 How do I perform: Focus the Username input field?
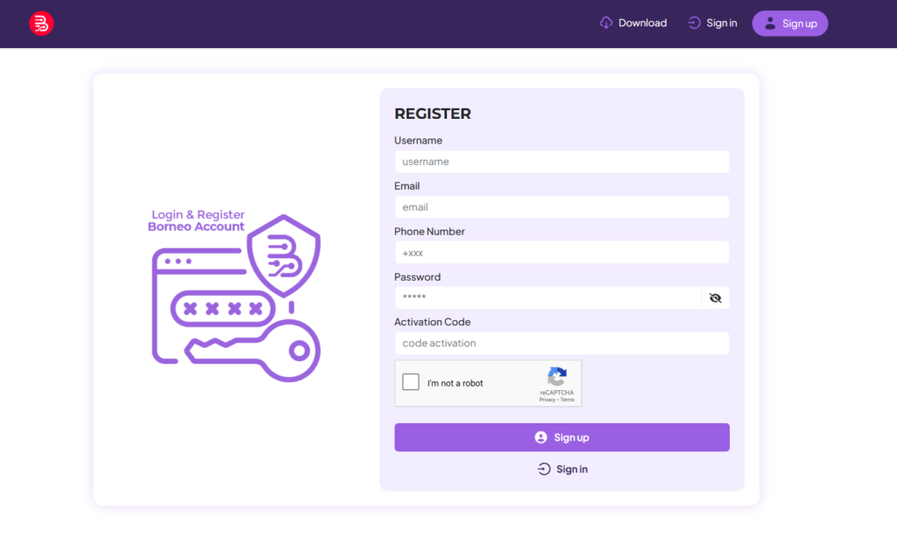[x=562, y=162]
